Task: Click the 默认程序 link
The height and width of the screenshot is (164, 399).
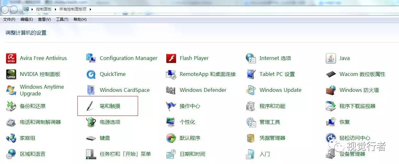Action: 190,138
